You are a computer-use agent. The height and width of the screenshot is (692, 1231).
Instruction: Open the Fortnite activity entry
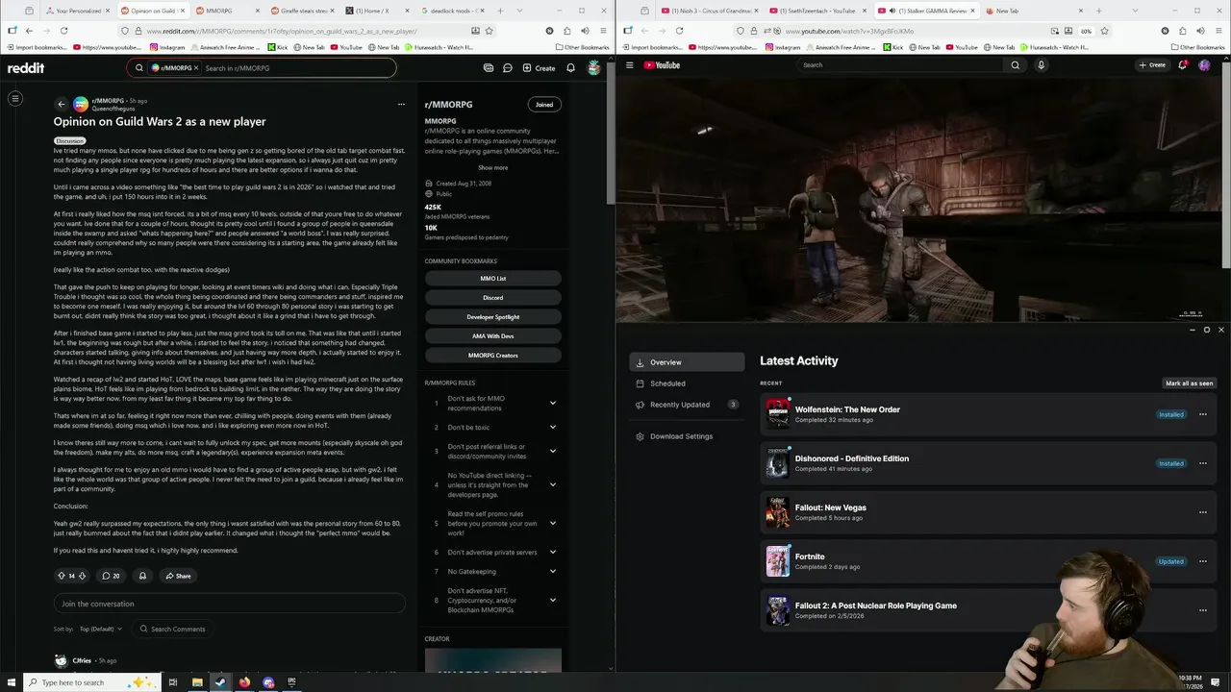(x=989, y=561)
